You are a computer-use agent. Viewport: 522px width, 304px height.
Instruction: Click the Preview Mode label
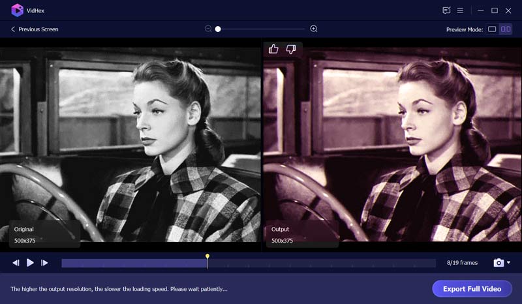(465, 29)
